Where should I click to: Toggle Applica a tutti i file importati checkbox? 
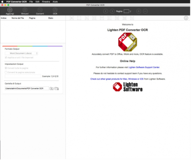(6, 57)
